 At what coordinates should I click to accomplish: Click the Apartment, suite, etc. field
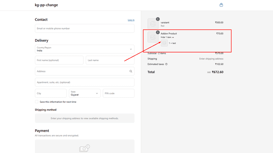[85, 82]
